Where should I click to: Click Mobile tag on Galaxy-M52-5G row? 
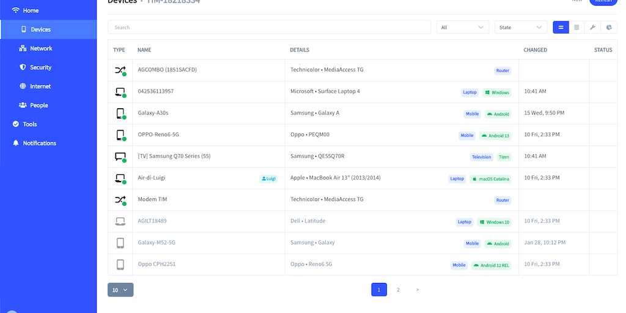point(473,243)
